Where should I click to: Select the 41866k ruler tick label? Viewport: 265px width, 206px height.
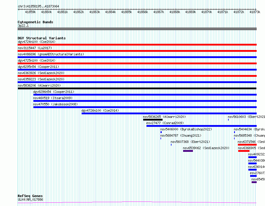click(143, 12)
